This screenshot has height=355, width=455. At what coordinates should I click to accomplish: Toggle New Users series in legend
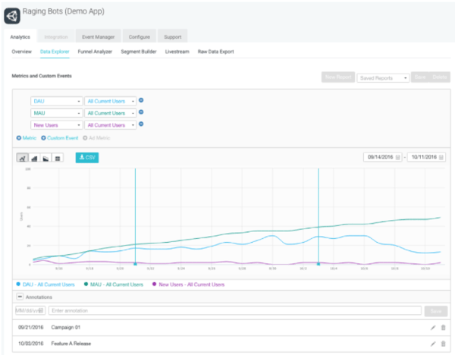tap(190, 284)
